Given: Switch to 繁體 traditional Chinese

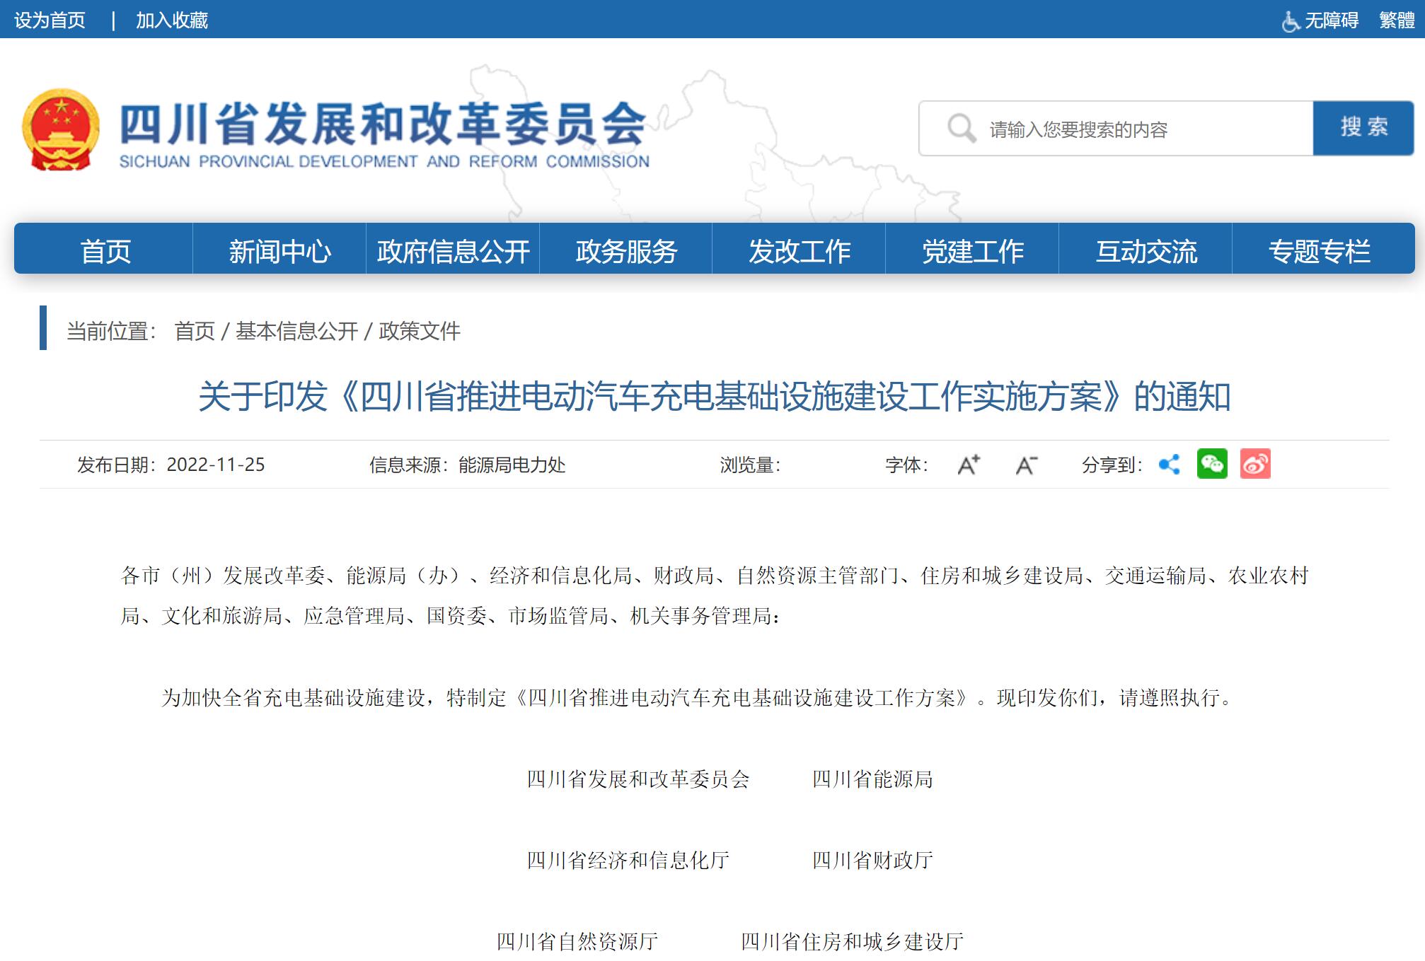Looking at the screenshot, I should pos(1397,21).
